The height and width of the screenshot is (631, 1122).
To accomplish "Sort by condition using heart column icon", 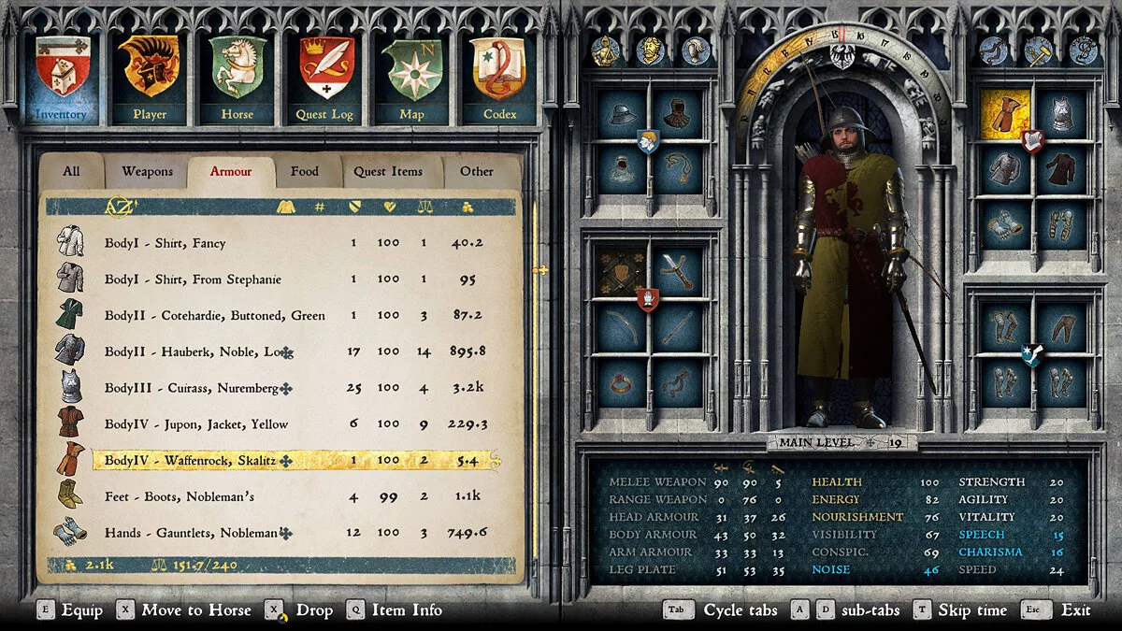I will [389, 207].
